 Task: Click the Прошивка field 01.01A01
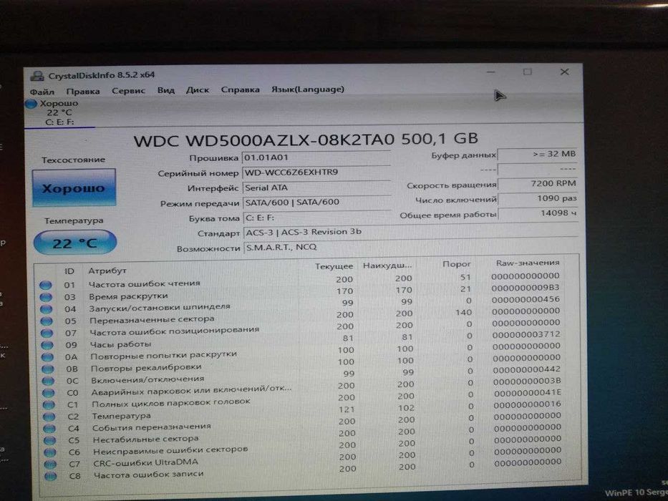316,157
